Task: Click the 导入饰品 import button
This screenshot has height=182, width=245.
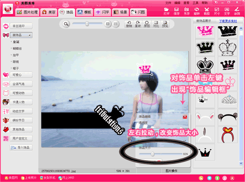Action: (21, 147)
